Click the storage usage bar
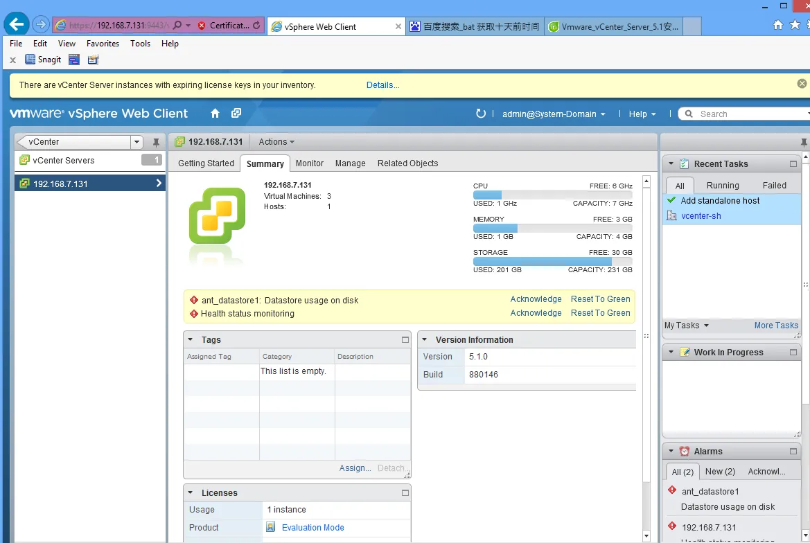 click(x=553, y=261)
